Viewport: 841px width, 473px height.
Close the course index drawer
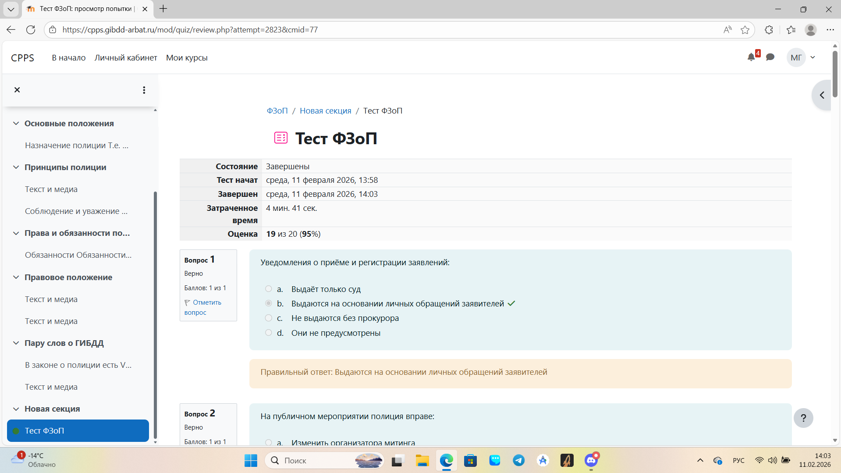(x=17, y=90)
